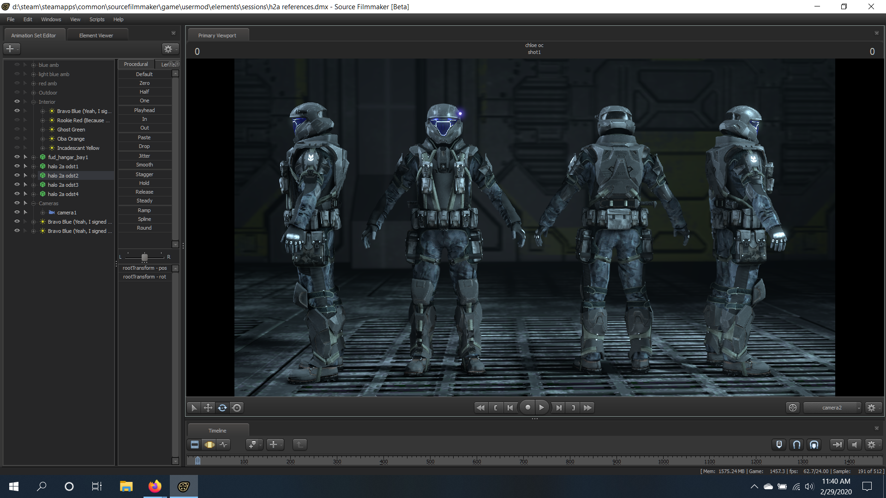Switch to the Graph Editor mode
The image size is (886, 498).
click(224, 445)
